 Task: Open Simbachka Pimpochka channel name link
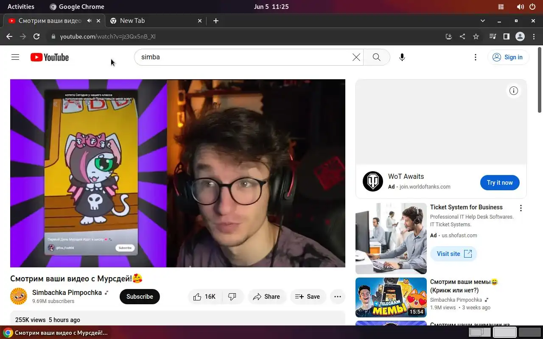pos(67,293)
